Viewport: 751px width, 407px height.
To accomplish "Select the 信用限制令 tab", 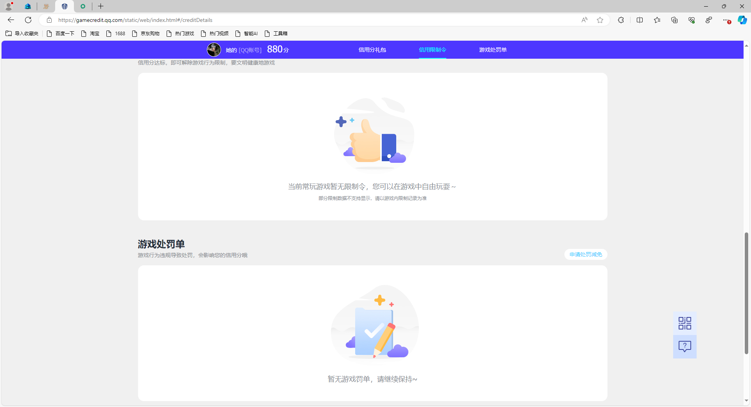I will tap(433, 50).
